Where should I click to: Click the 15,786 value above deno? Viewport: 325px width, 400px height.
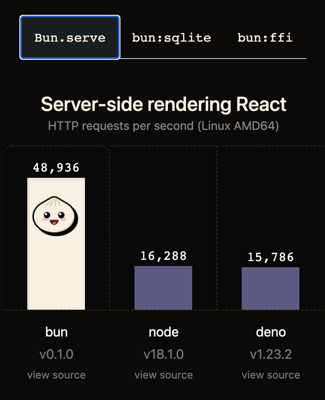click(x=271, y=257)
